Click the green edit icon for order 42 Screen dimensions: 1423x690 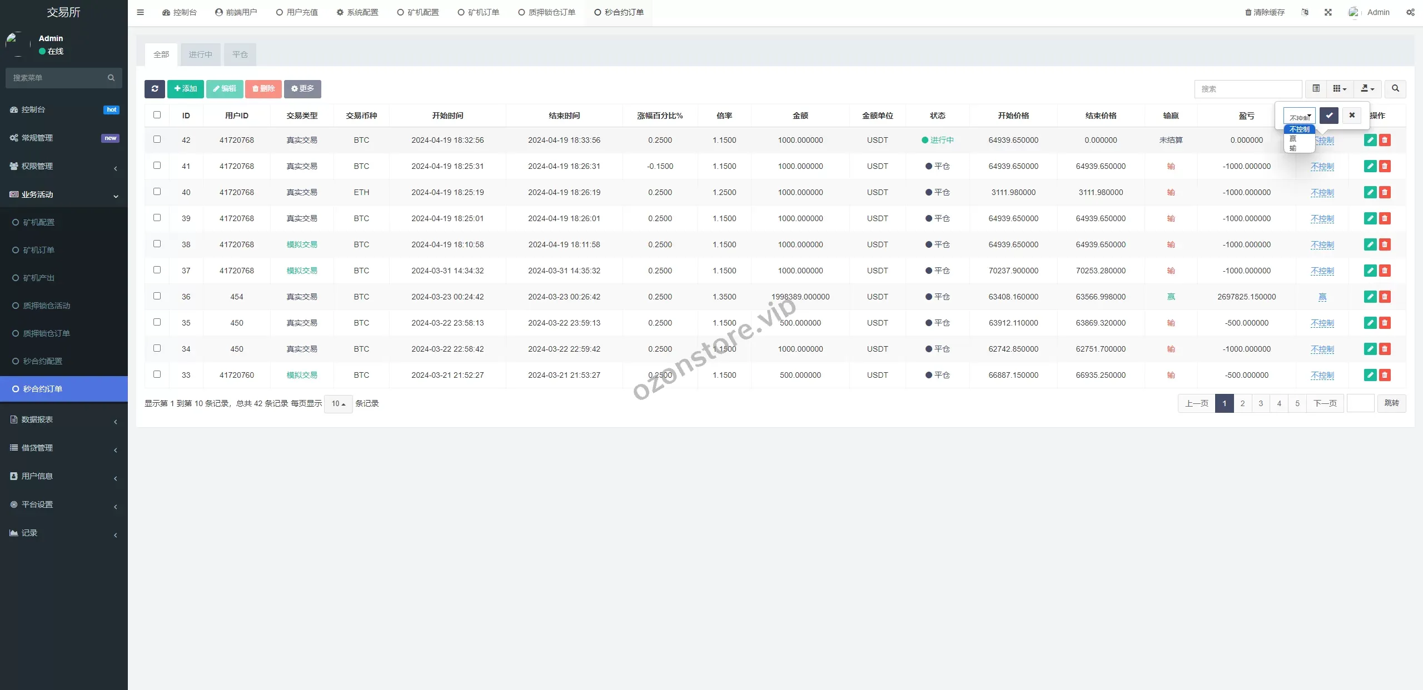[x=1370, y=141]
